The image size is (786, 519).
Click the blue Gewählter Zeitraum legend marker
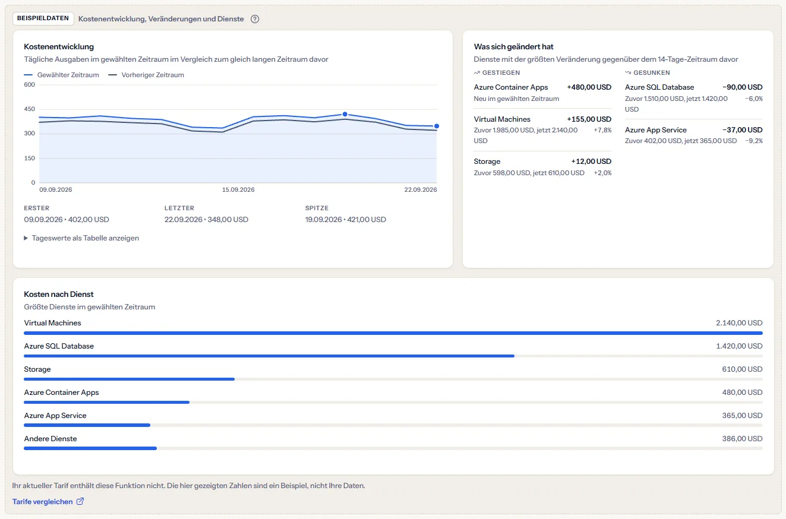pos(29,75)
